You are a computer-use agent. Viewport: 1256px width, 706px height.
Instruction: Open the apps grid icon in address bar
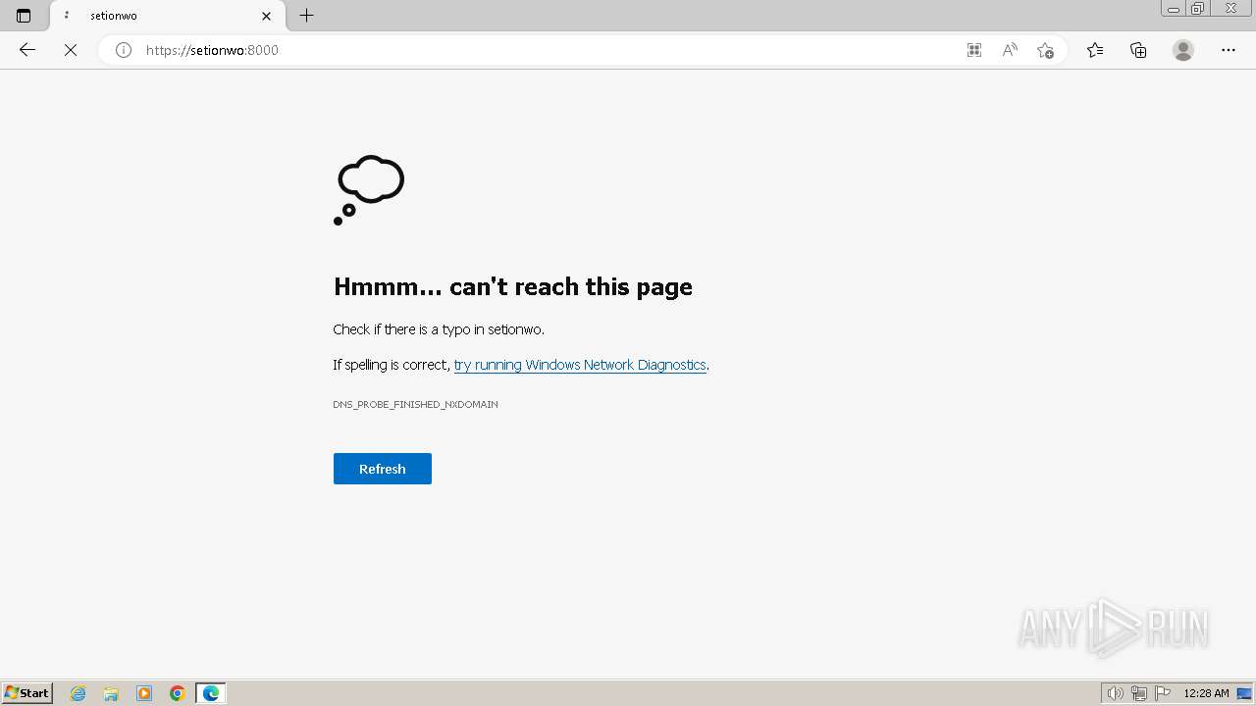pyautogui.click(x=974, y=50)
